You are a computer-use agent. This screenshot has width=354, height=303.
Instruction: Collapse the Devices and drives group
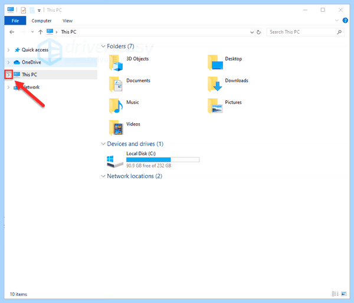(103, 144)
